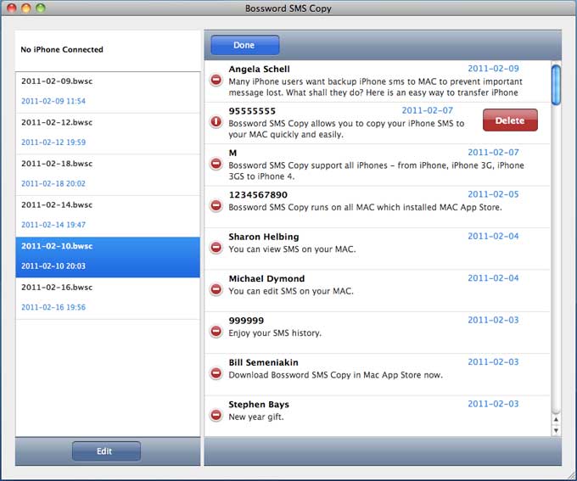Screen dimensions: 577x481
Task: Click delete icon beside 999999 message
Action: click(x=216, y=332)
